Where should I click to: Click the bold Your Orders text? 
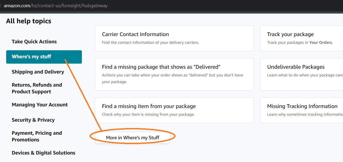[321, 43]
